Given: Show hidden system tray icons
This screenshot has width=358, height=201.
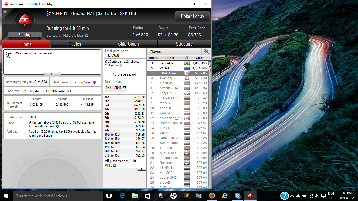Looking at the screenshot, I should (292, 196).
